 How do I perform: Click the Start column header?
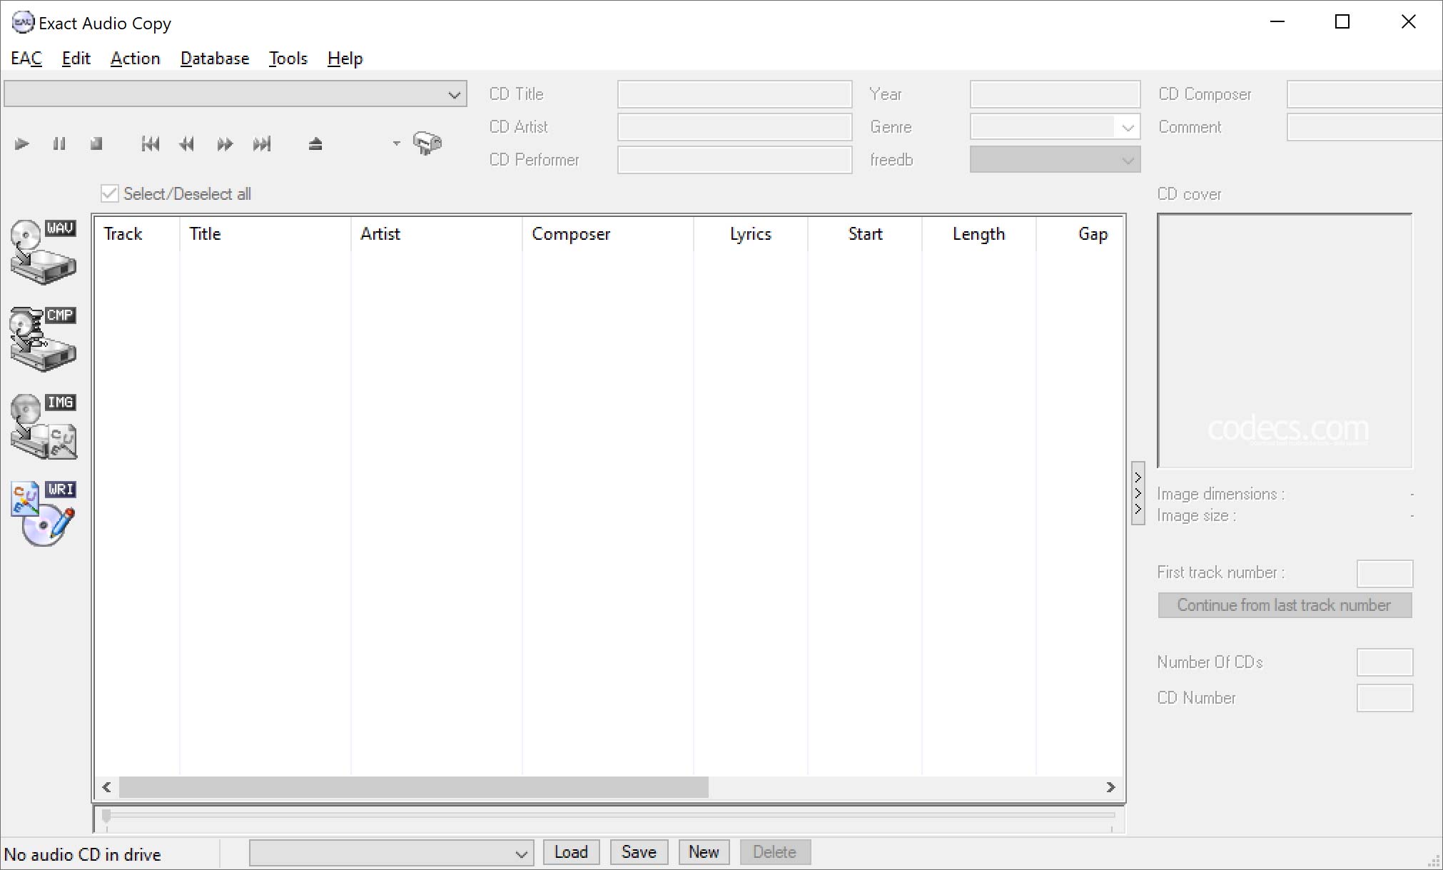[x=864, y=234]
